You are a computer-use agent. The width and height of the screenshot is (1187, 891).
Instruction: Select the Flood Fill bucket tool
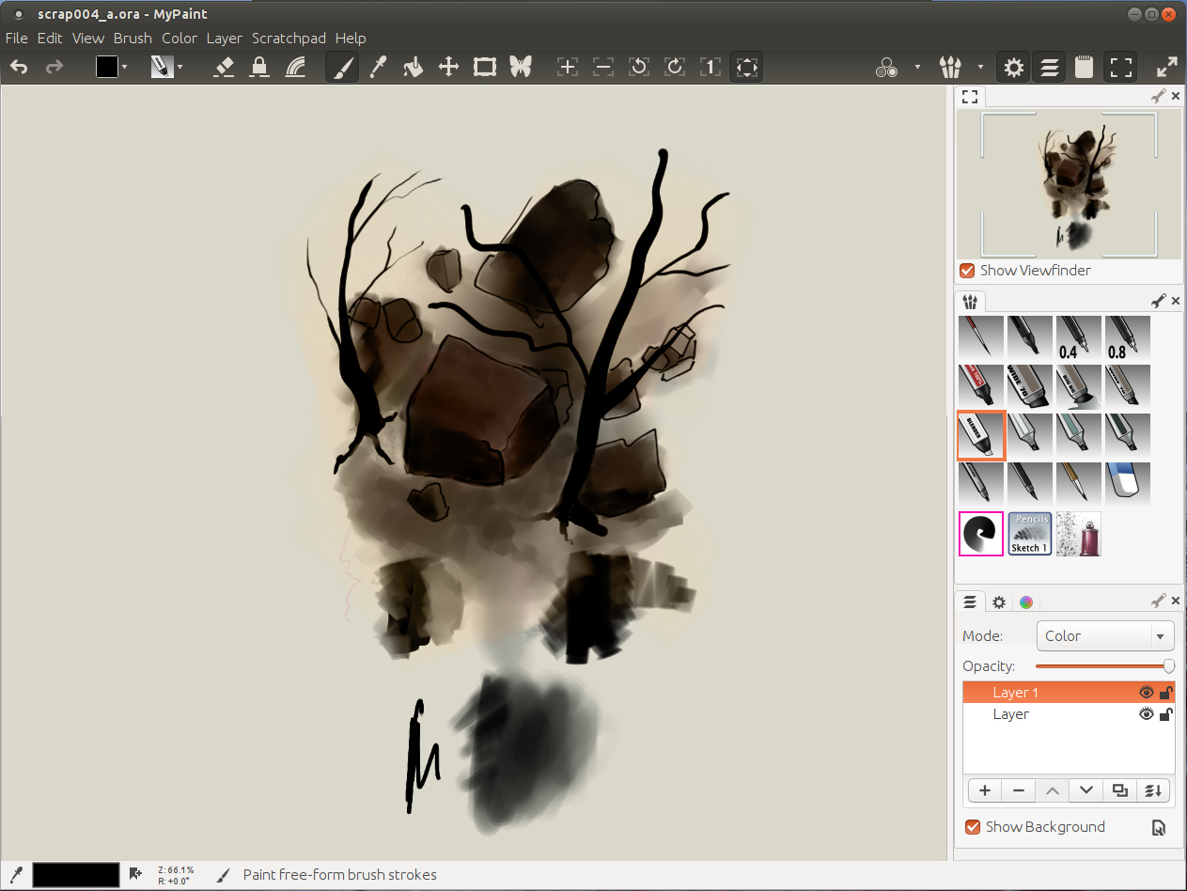click(x=413, y=67)
